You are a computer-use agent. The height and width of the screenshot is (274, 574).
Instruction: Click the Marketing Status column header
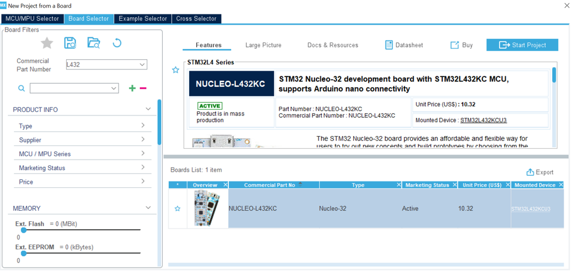coord(427,185)
